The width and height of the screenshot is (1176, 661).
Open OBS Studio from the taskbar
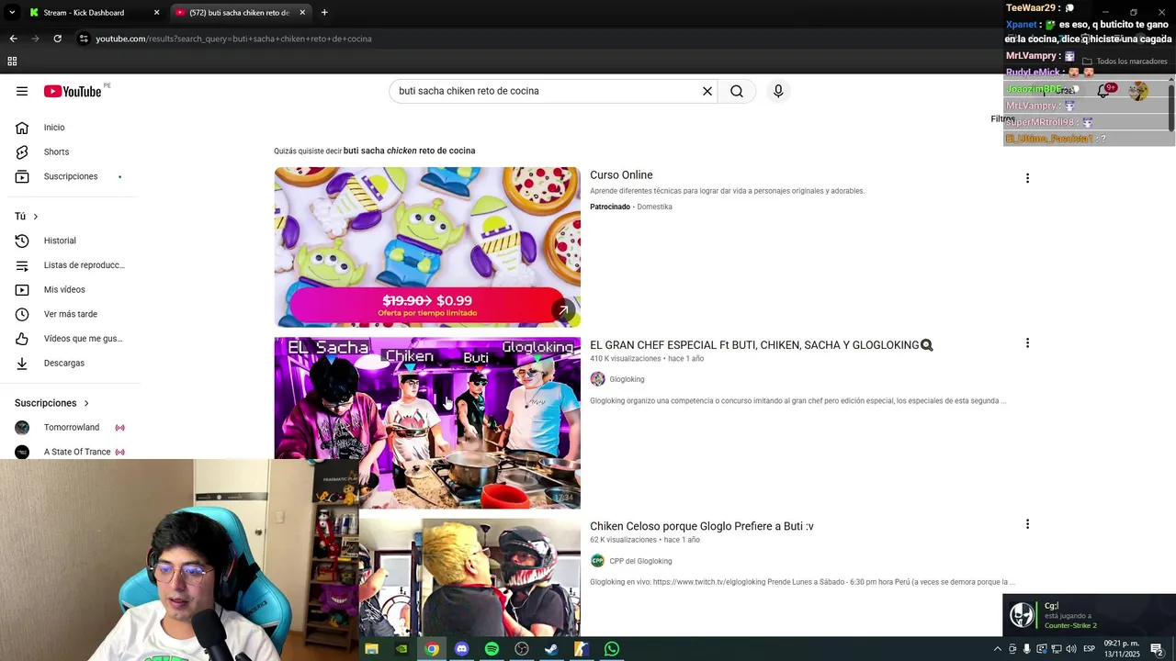pyautogui.click(x=522, y=649)
